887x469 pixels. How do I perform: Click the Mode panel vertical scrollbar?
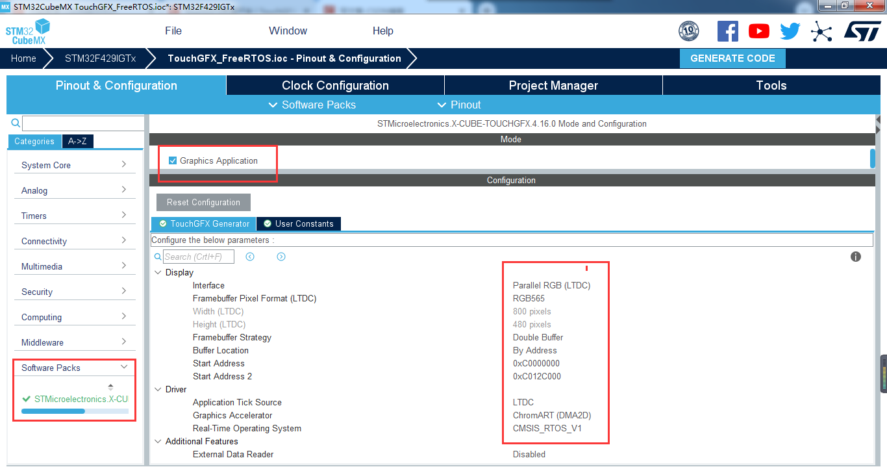click(872, 158)
